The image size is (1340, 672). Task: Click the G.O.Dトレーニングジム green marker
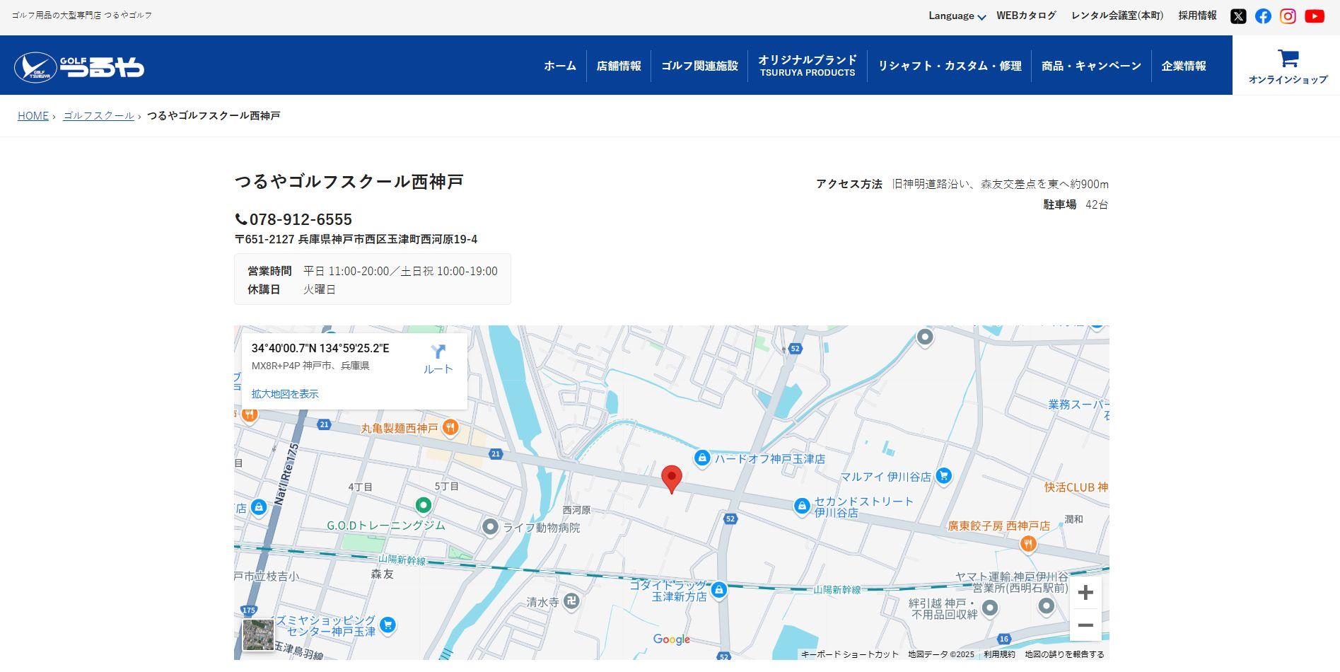[x=423, y=505]
